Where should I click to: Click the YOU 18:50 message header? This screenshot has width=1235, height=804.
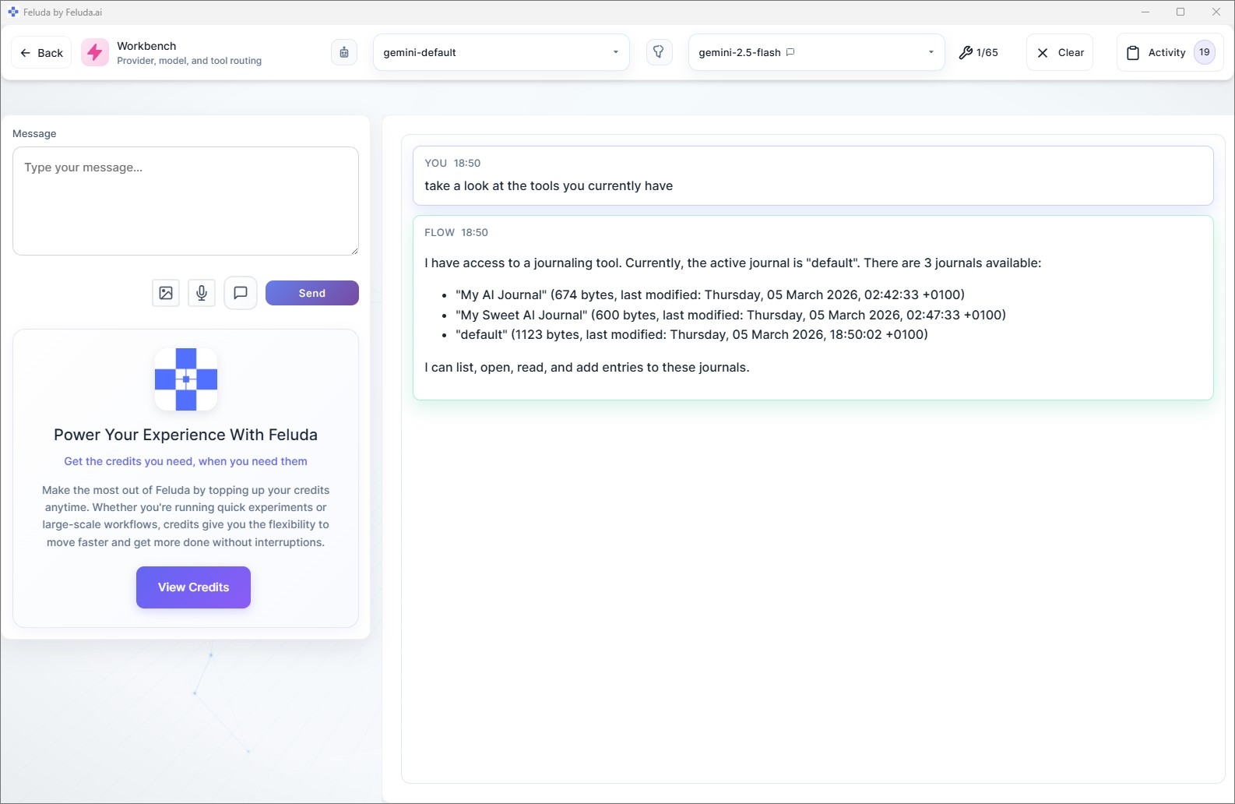coord(452,163)
